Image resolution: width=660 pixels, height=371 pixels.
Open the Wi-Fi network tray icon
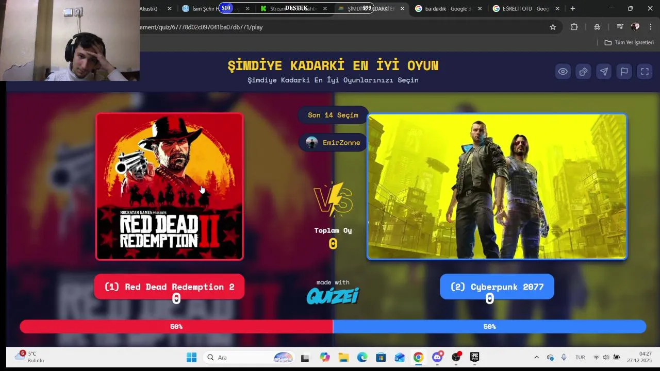click(x=596, y=357)
